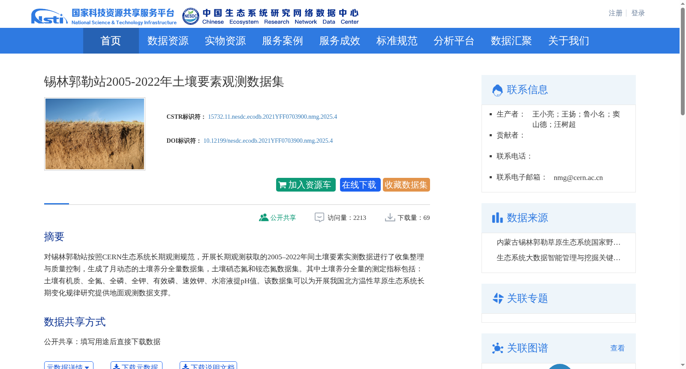
Task: Click text 公开共享：填写用途后直接下载数据
Action: (x=102, y=342)
